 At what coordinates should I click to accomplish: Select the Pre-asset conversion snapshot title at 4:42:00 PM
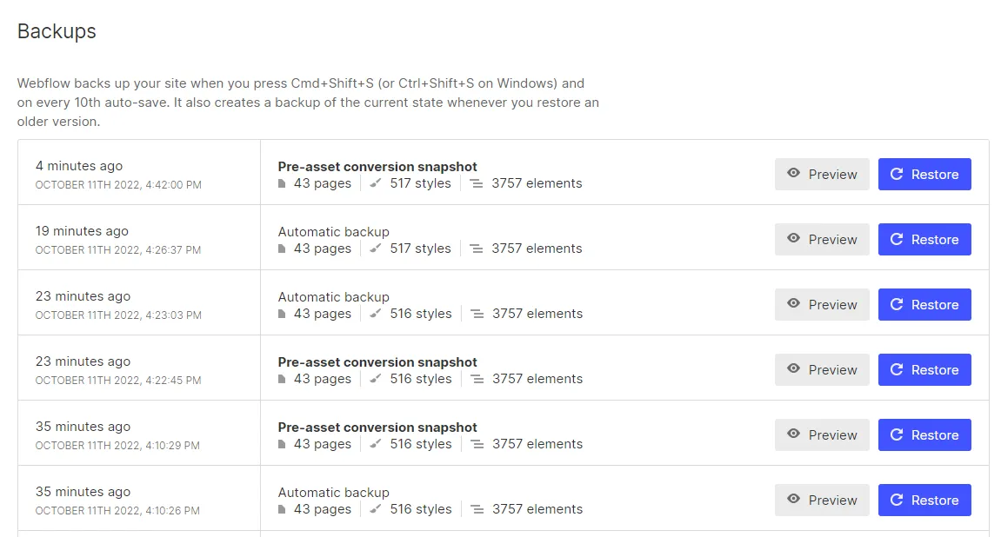(377, 167)
